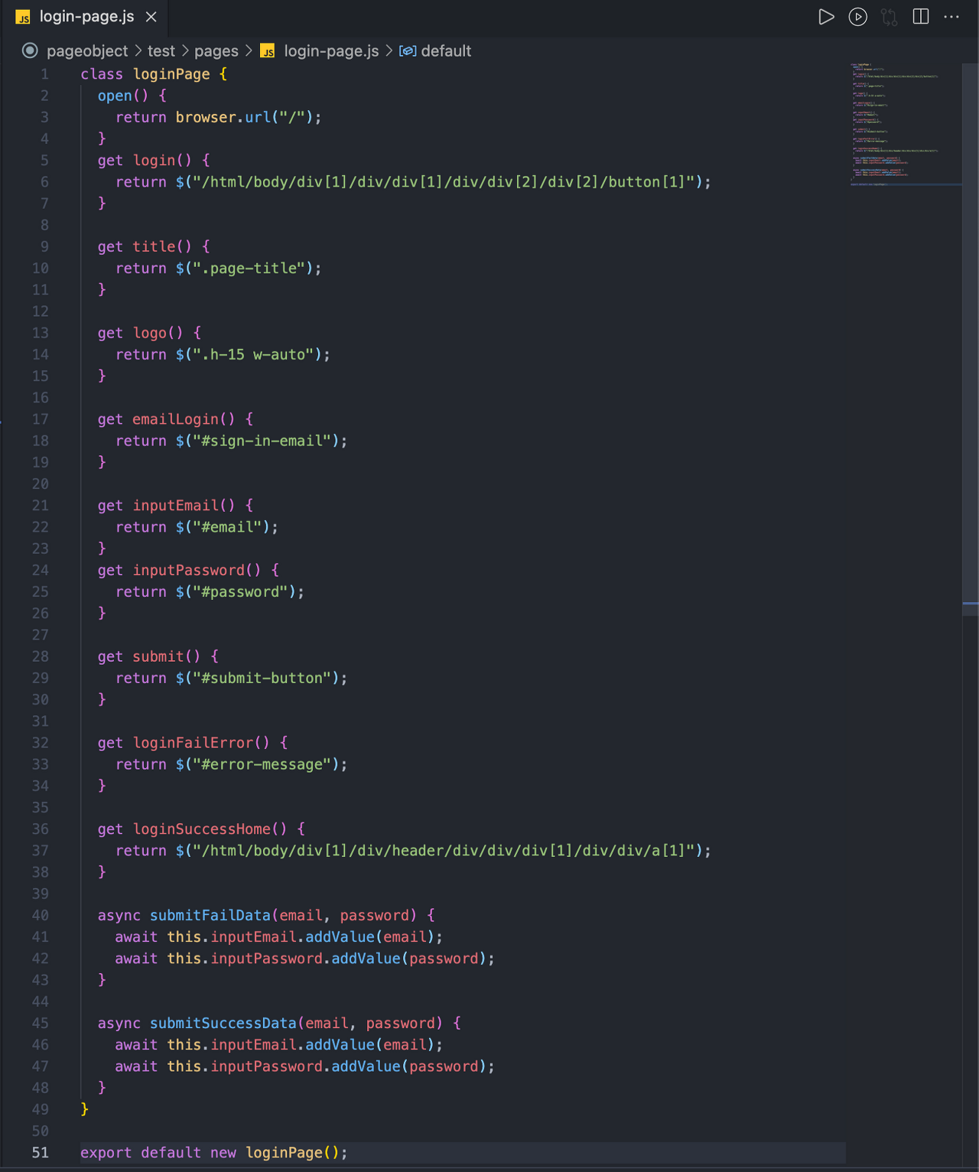Click the submit getter name on line 28

click(x=158, y=656)
